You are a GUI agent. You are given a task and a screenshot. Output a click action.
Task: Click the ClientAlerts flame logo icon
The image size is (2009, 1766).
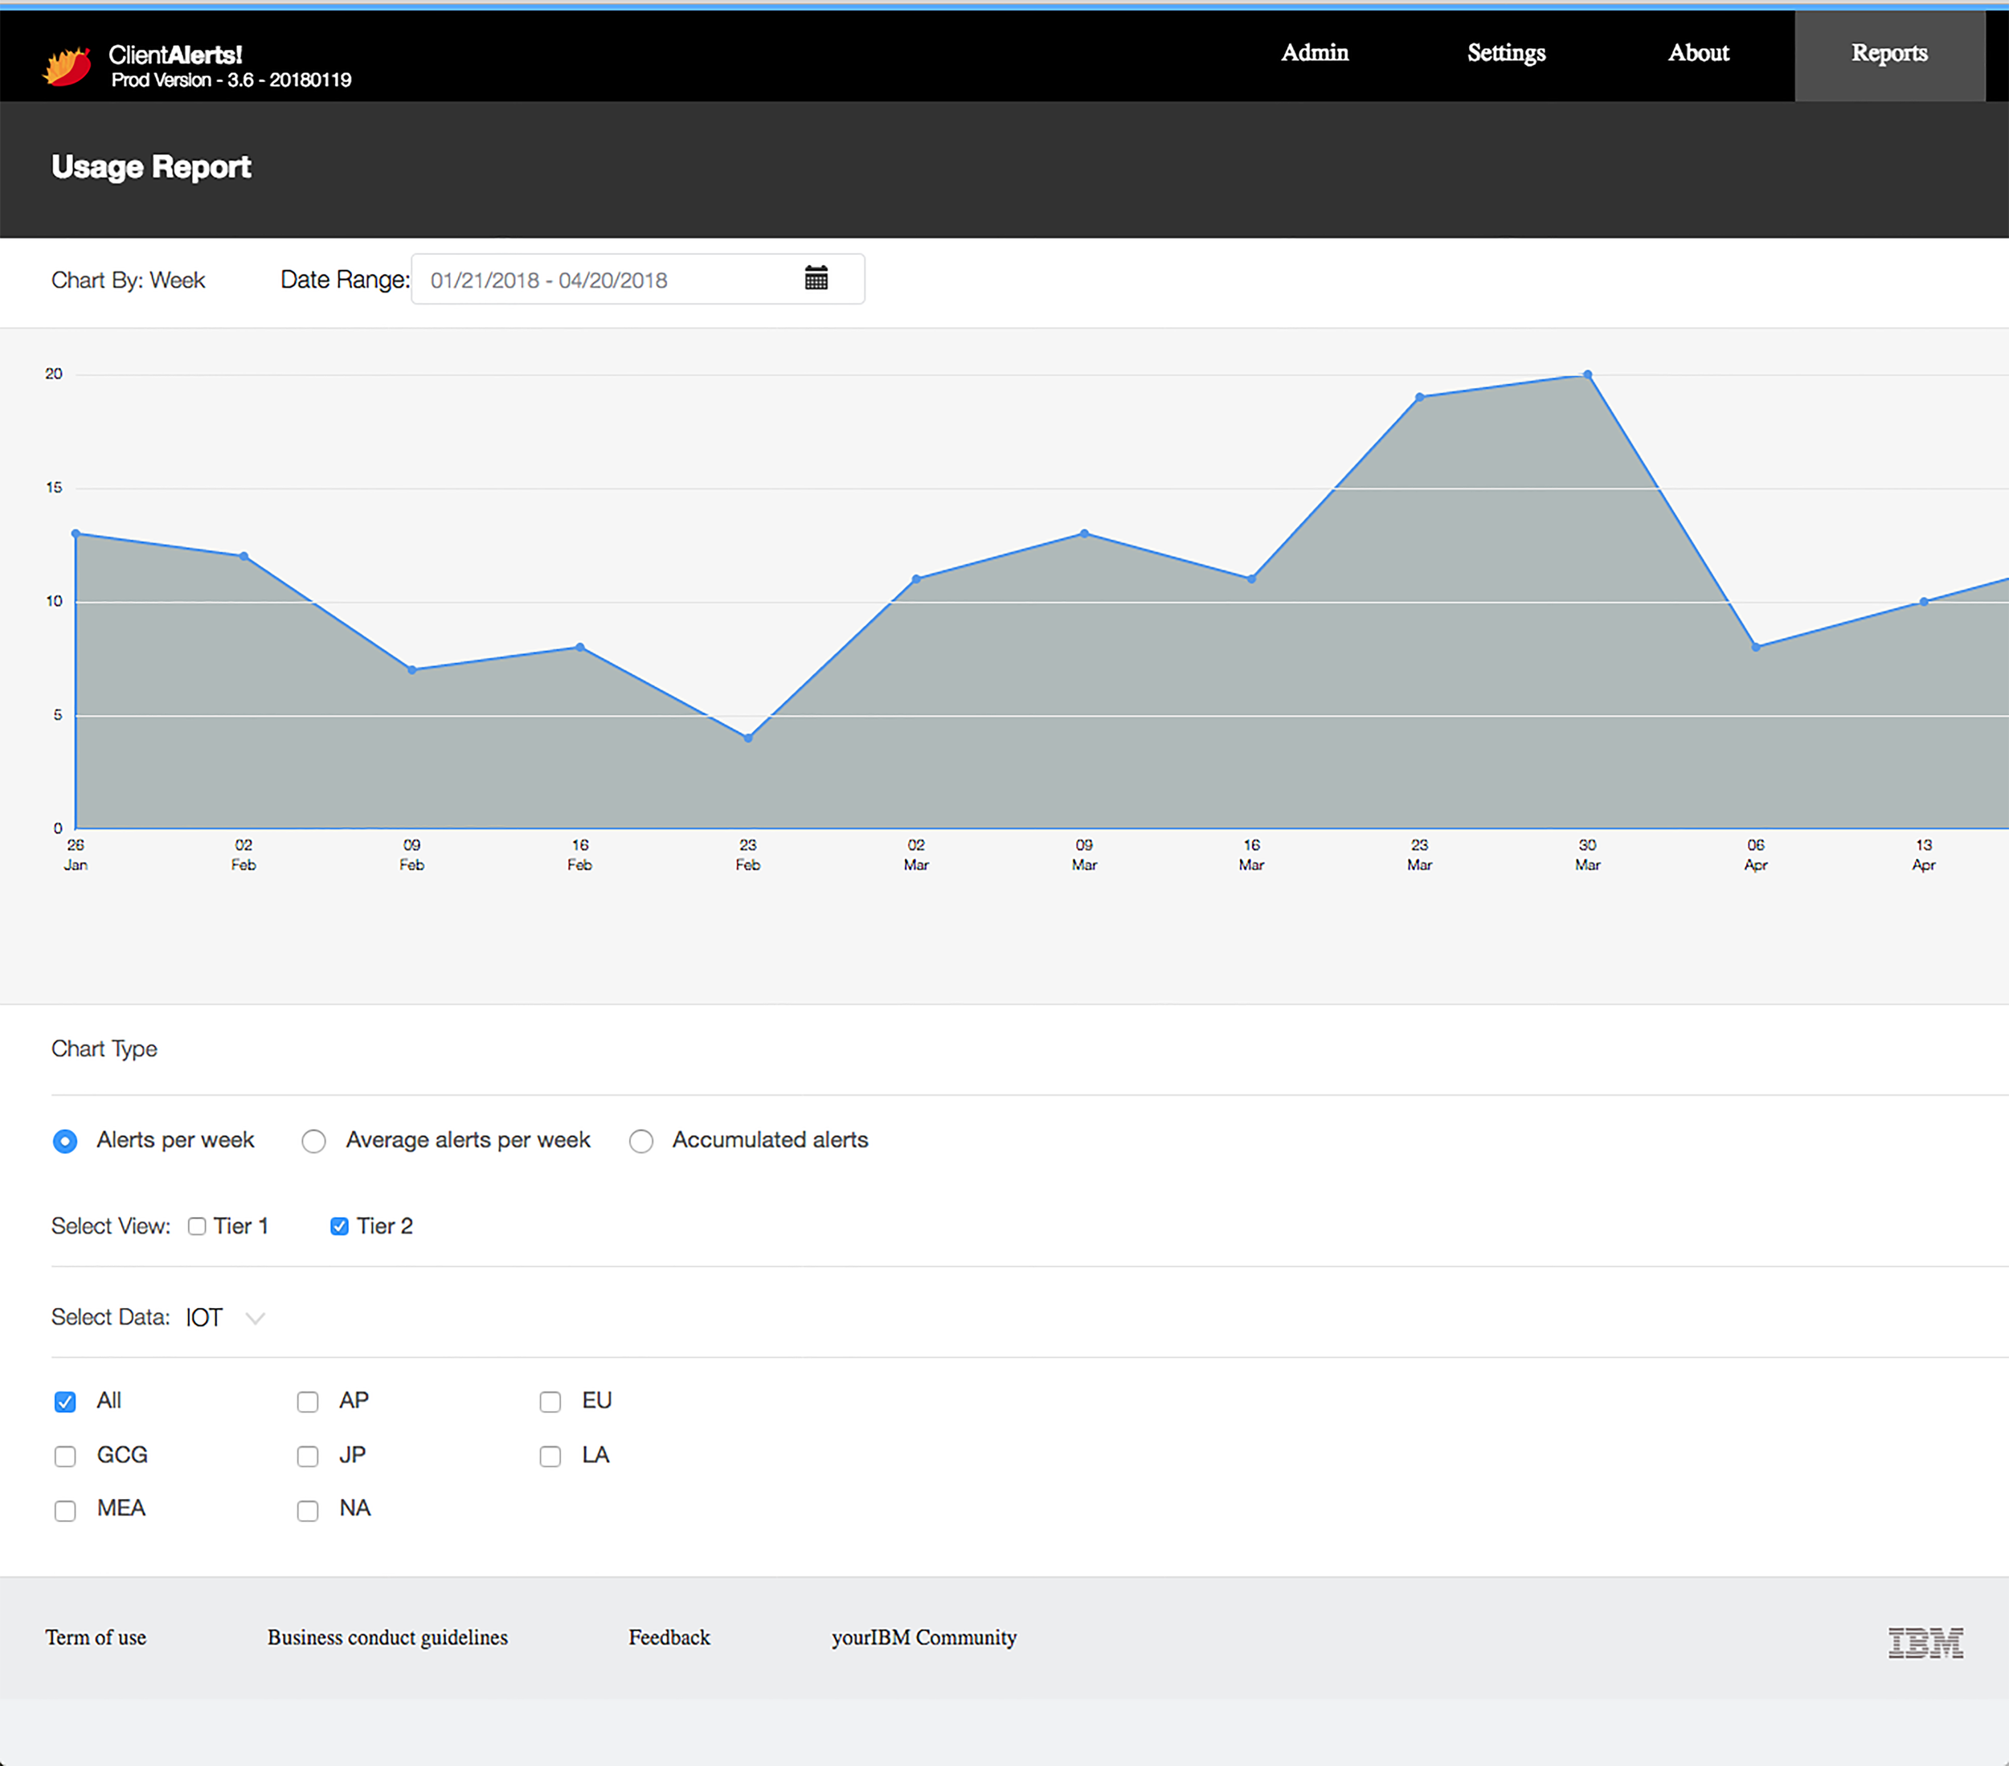(x=68, y=66)
